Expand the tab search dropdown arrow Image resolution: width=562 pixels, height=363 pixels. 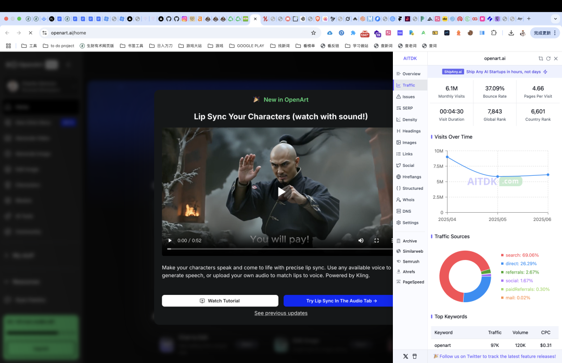coord(555,19)
